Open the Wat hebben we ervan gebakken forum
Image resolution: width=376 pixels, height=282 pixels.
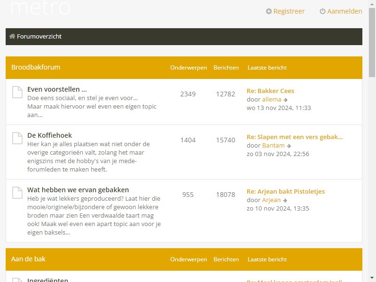coord(78,190)
